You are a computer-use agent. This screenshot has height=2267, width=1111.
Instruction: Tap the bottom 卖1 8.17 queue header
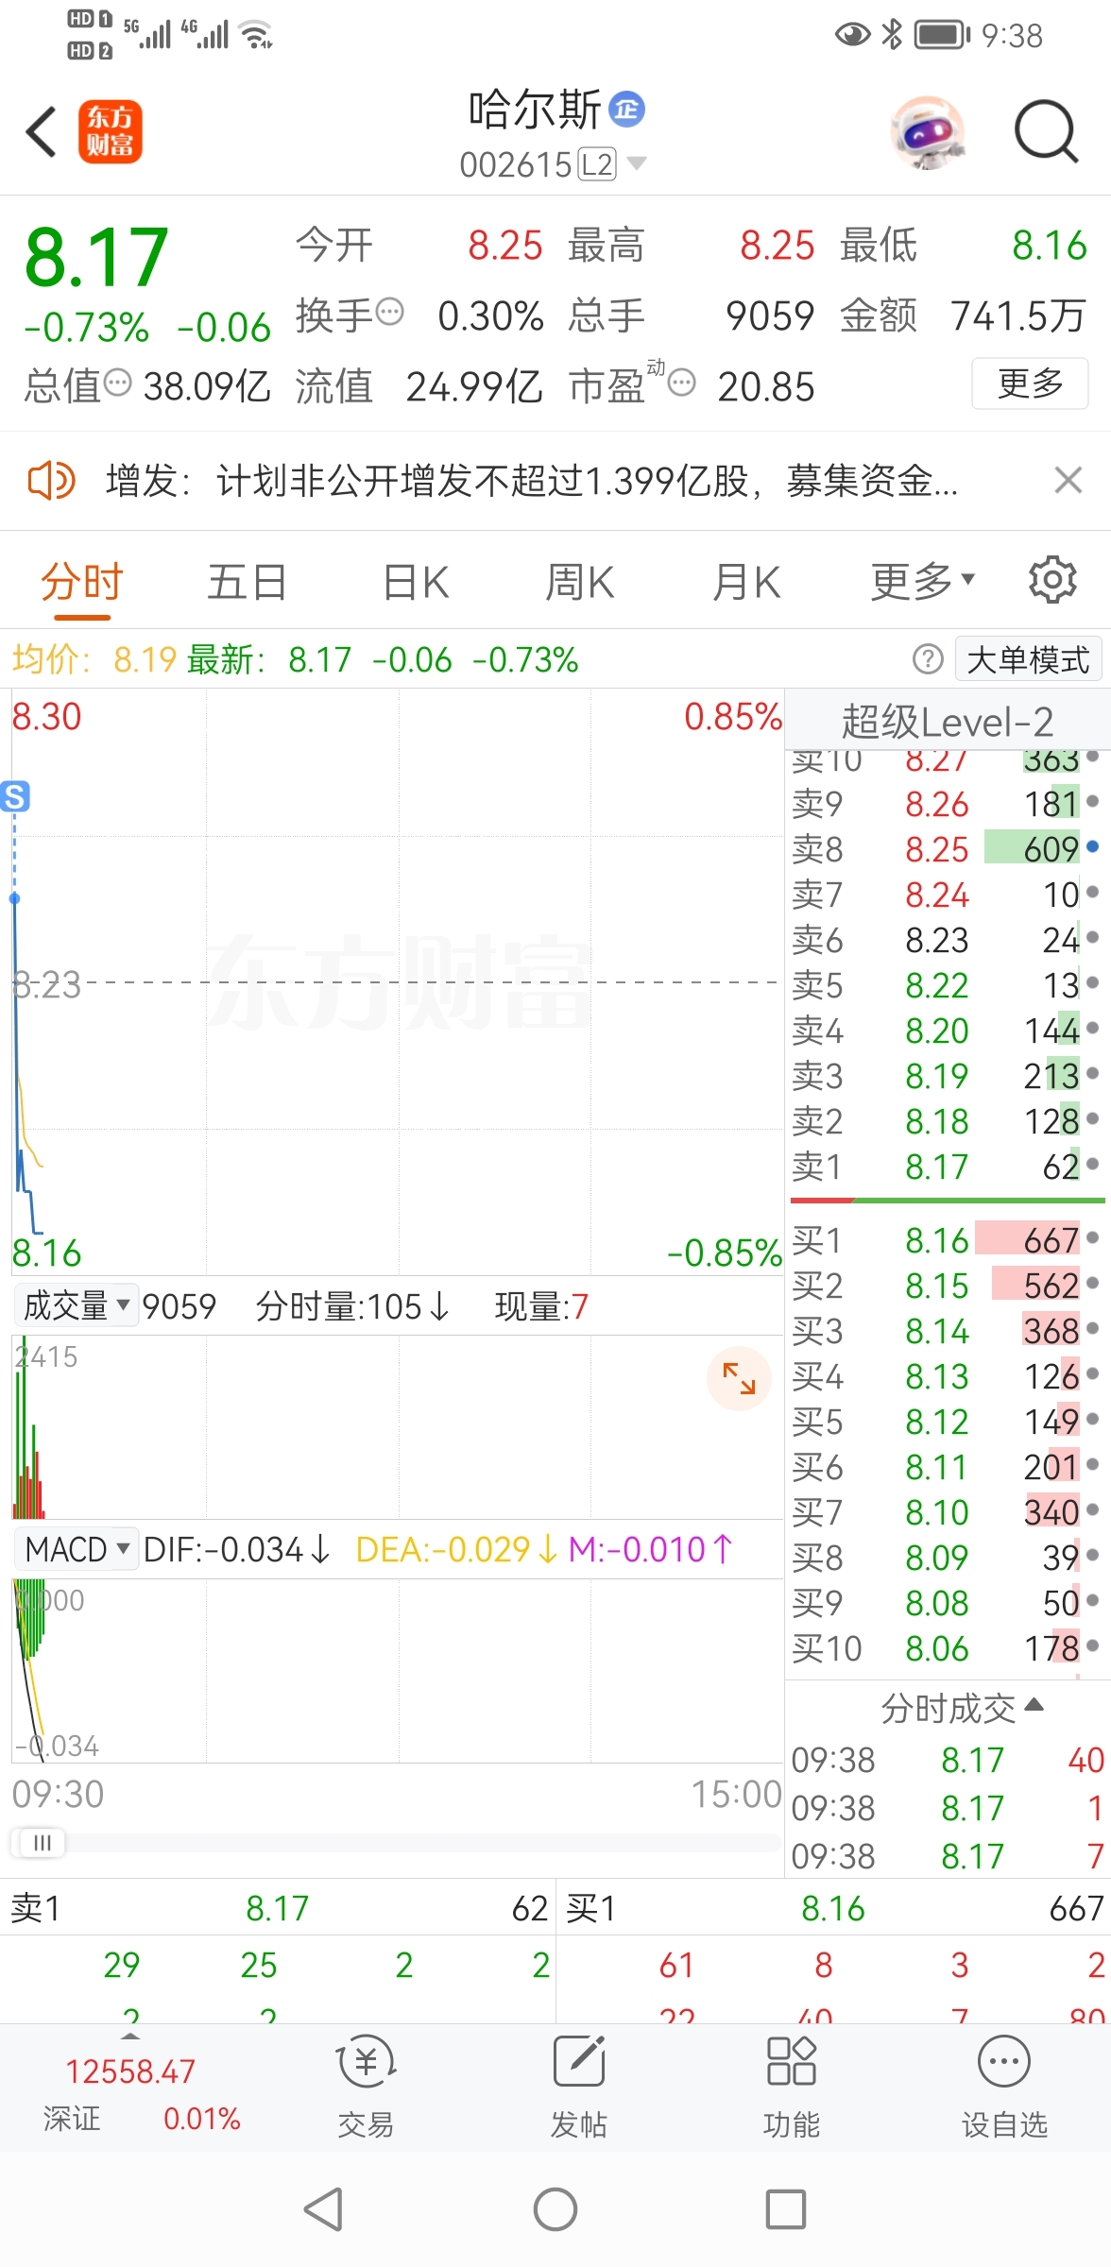coord(279,1908)
